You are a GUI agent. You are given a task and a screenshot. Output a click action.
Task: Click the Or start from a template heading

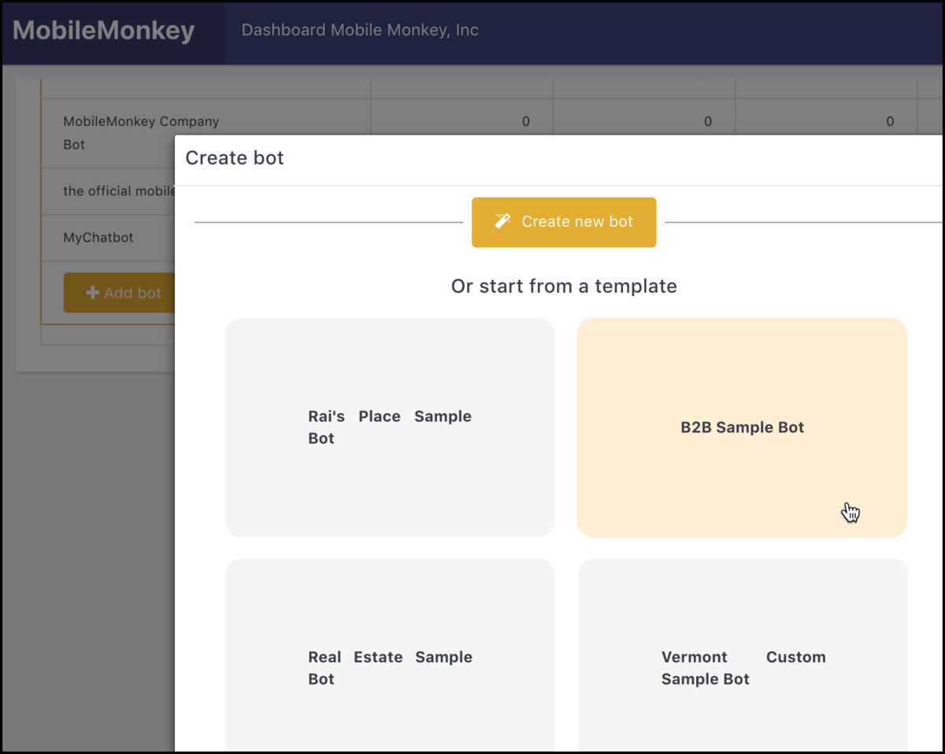pos(564,286)
